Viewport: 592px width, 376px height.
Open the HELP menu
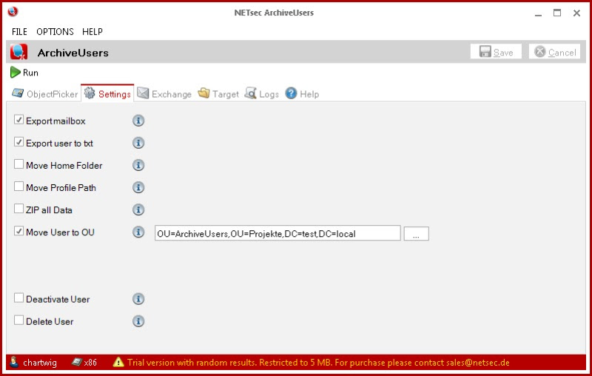click(92, 32)
